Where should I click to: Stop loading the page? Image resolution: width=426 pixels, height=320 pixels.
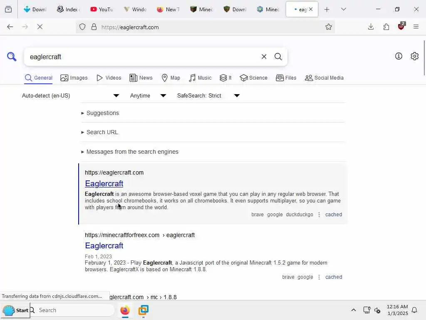[40, 27]
